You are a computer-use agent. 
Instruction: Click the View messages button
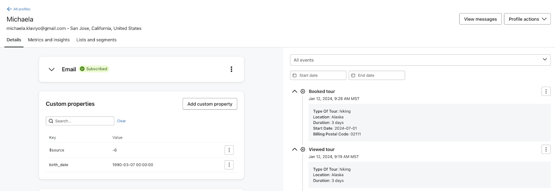tap(480, 19)
